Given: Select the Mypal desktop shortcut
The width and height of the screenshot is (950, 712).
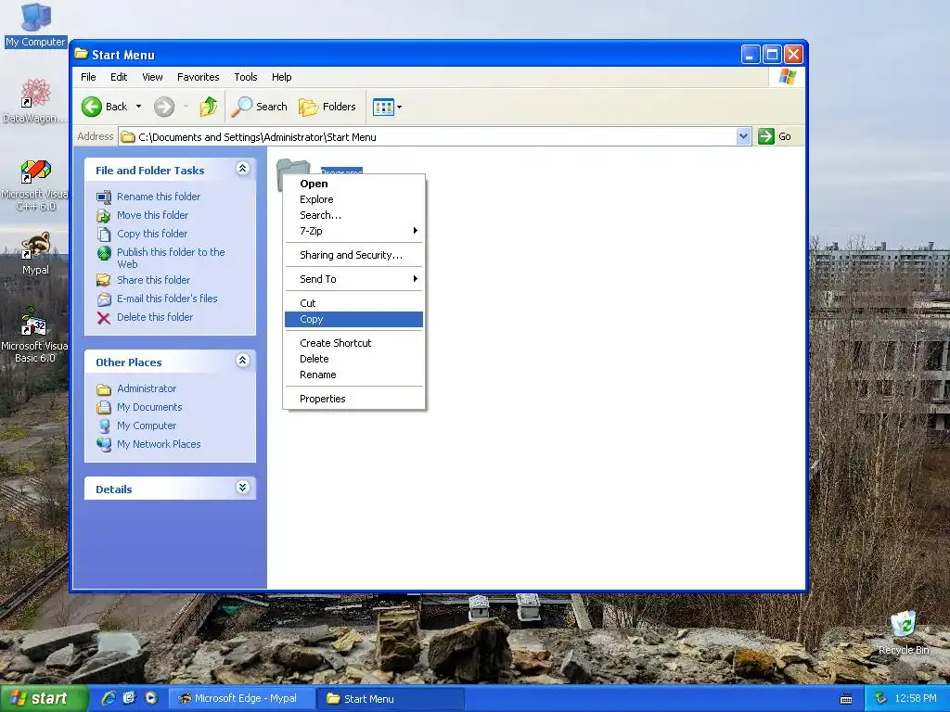Looking at the screenshot, I should point(35,253).
